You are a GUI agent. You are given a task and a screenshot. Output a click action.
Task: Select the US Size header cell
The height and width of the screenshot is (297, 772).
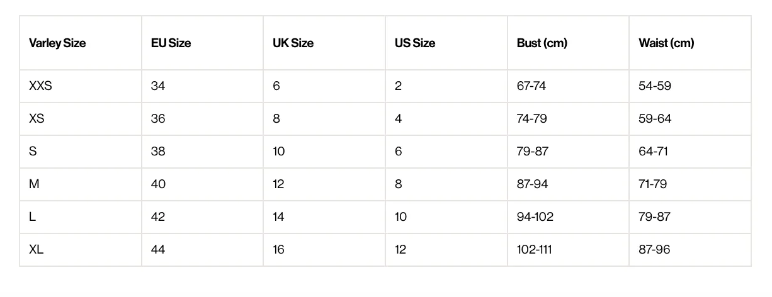(x=446, y=43)
